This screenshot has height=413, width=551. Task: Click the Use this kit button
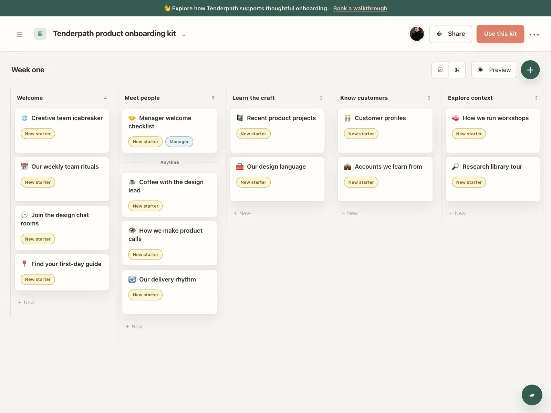point(500,34)
